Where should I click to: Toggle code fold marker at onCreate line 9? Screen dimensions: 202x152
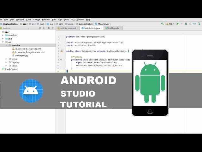(x=65, y=60)
